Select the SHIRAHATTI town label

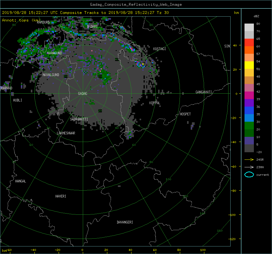79,119
